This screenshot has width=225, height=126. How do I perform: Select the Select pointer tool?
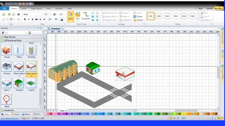click(71, 17)
